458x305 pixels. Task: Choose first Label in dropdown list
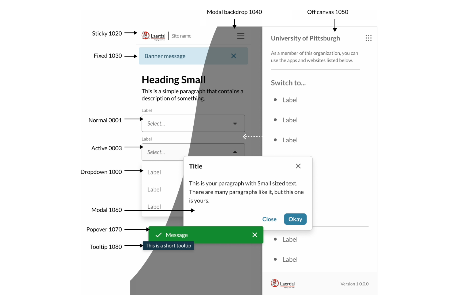pyautogui.click(x=154, y=172)
